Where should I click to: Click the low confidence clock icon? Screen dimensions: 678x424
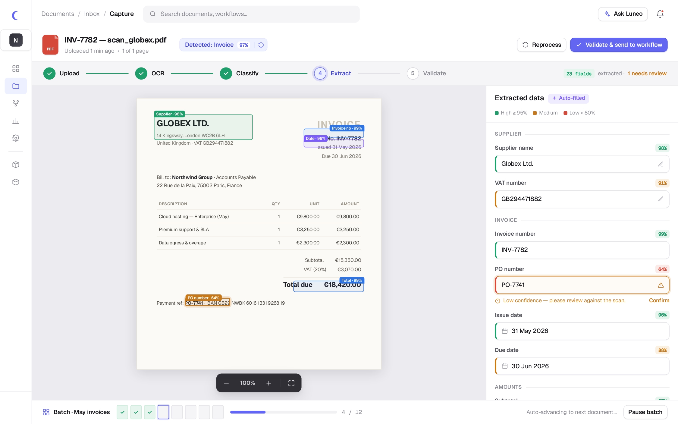[x=498, y=301]
